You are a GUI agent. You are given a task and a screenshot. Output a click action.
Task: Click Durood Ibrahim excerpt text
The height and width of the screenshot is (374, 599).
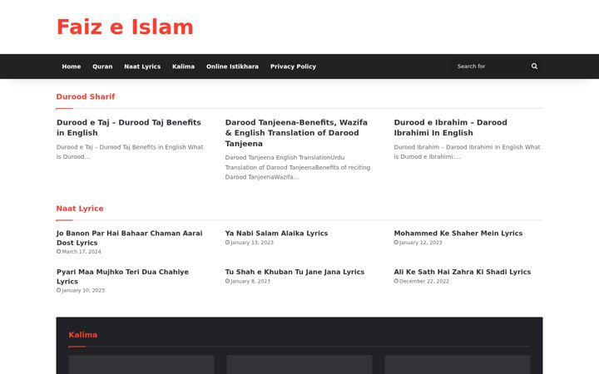tap(468, 152)
